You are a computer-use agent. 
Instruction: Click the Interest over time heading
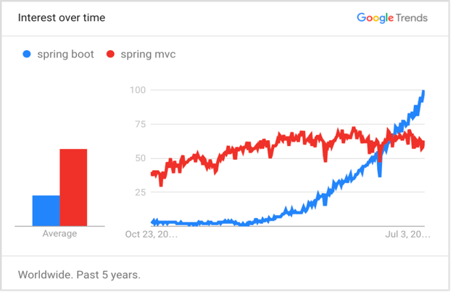tap(62, 18)
